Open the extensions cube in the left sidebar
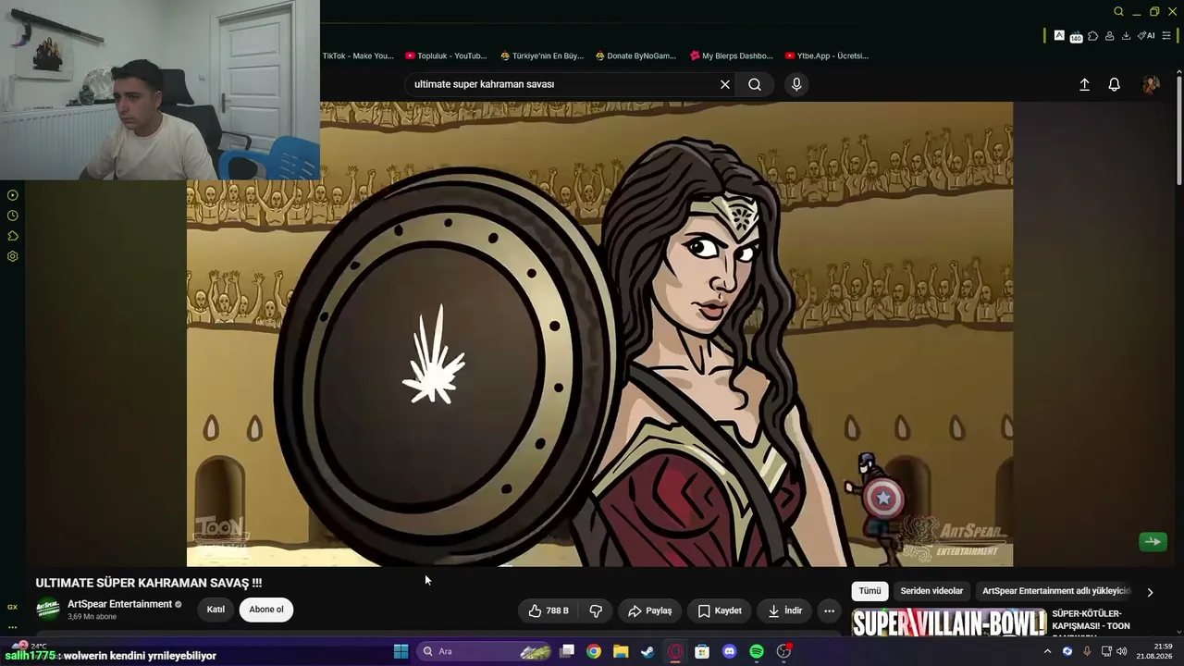Image resolution: width=1184 pixels, height=666 pixels. pos(13,236)
